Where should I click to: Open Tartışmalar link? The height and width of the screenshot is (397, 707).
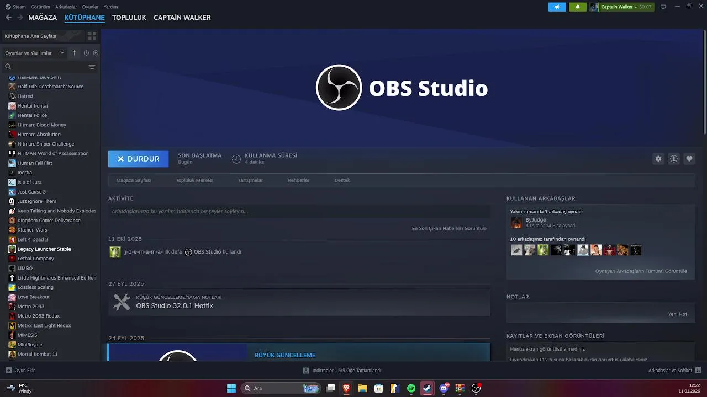click(250, 180)
